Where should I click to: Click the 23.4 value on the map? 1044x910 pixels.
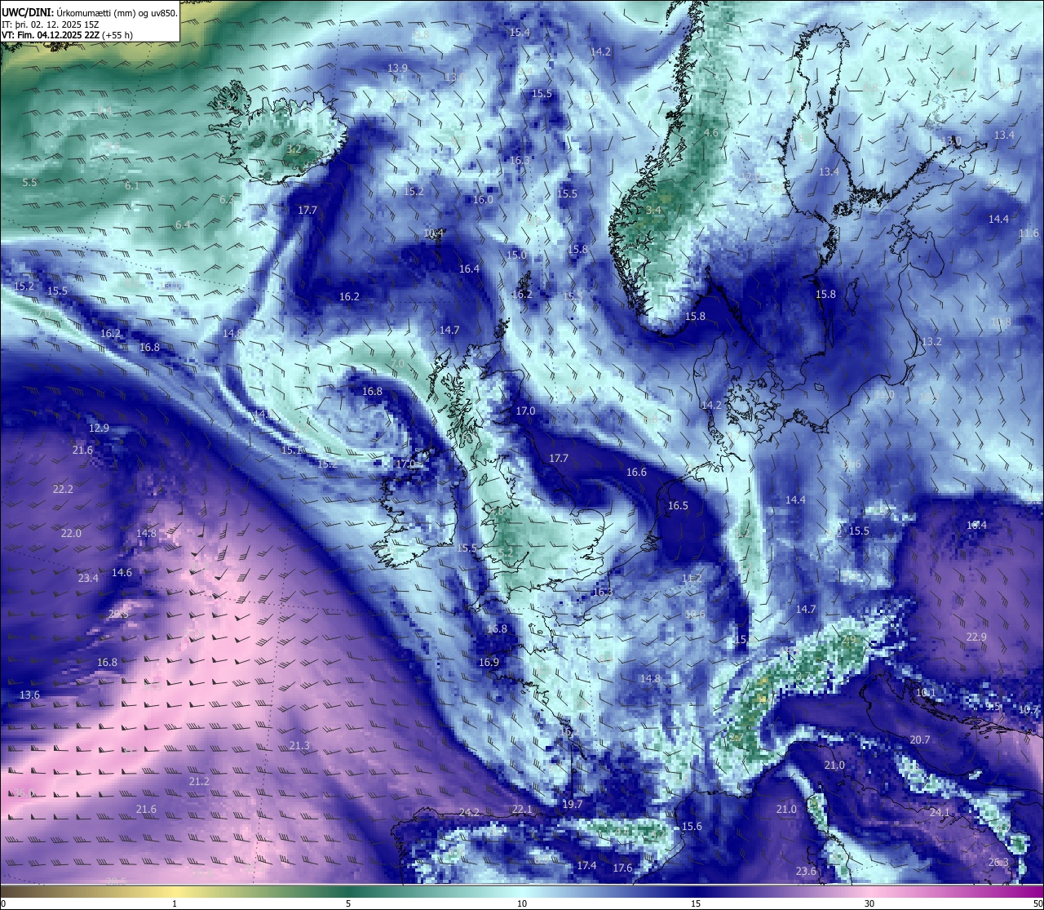coord(88,578)
